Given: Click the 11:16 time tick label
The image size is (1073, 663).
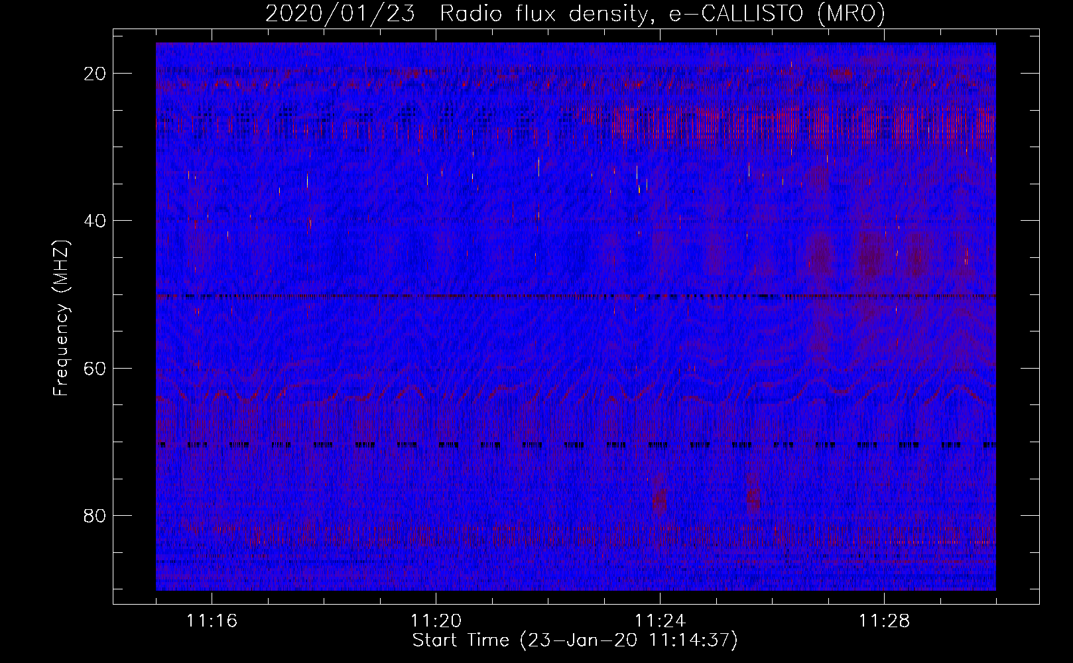Looking at the screenshot, I should [x=212, y=621].
